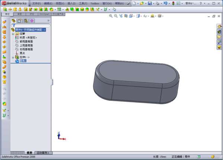223x160 pixels.
Task: Select the 材质 <未指定> item
Action: [x=28, y=37]
